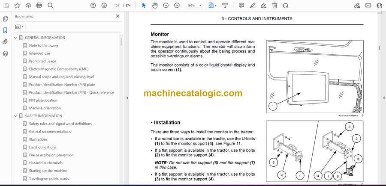The height and width of the screenshot is (186, 386).
Task: Open the page fit options dropdown arrow
Action: pos(216,6)
